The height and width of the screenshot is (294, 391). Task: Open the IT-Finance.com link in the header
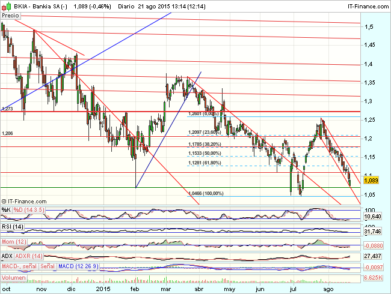(x=368, y=5)
